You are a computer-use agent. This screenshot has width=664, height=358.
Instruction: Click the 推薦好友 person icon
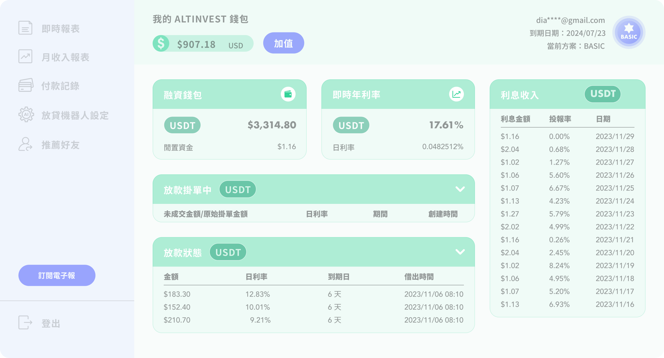25,144
